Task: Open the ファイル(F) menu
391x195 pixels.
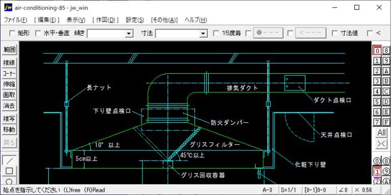Action: click(x=15, y=20)
